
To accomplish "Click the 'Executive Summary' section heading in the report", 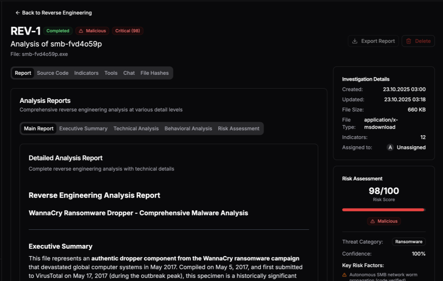I will [x=61, y=246].
